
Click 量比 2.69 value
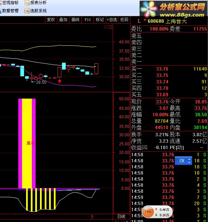pyautogui.click(x=202, y=121)
